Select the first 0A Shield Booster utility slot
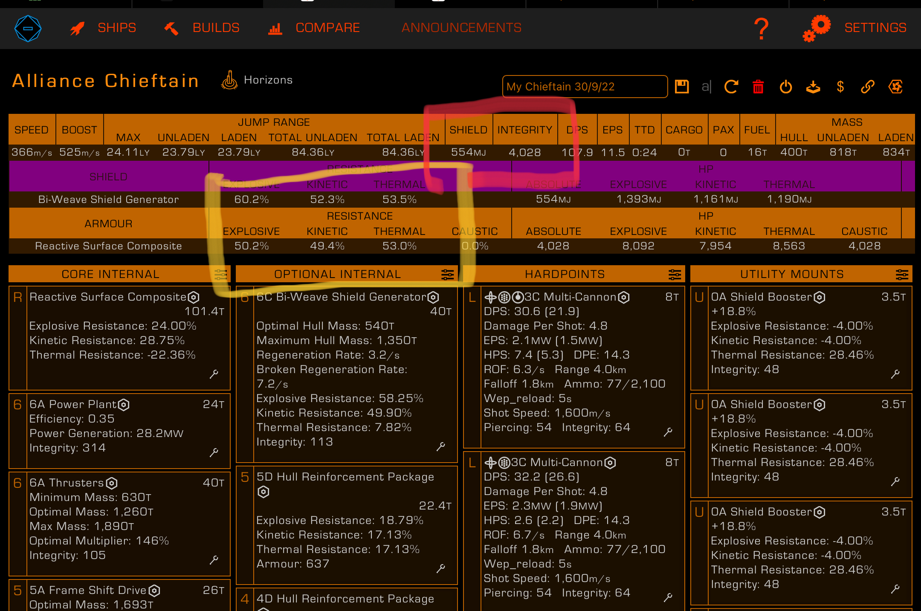The height and width of the screenshot is (611, 921). (801, 339)
